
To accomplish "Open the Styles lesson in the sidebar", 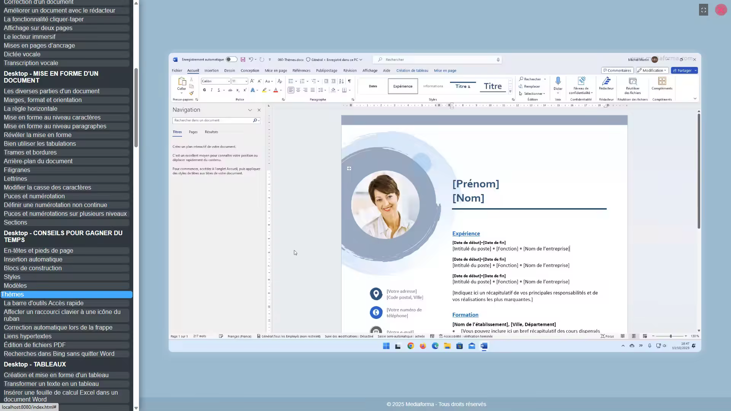I will coord(12,277).
